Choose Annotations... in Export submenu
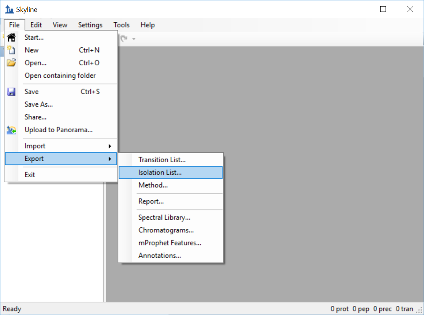The image size is (424, 315). coord(171,256)
